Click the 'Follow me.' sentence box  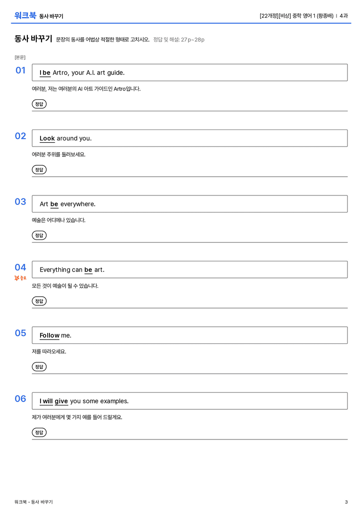[190, 335]
